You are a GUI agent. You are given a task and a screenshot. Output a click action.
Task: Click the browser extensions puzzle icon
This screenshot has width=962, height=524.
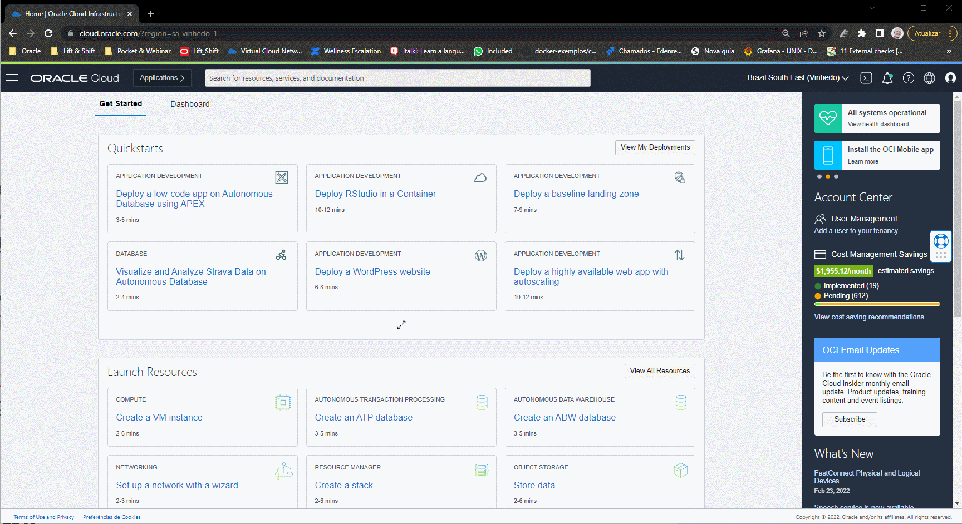[x=862, y=33]
